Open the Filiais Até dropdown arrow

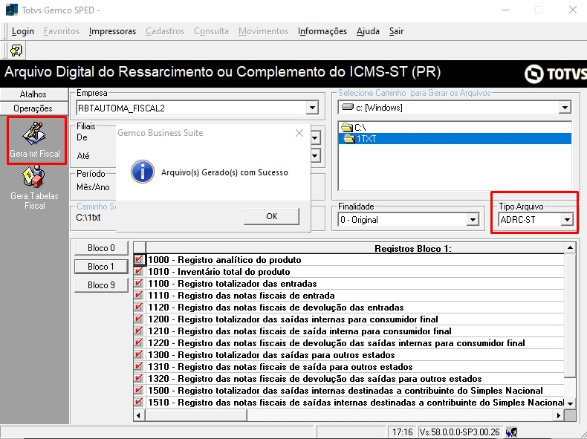[x=315, y=155]
